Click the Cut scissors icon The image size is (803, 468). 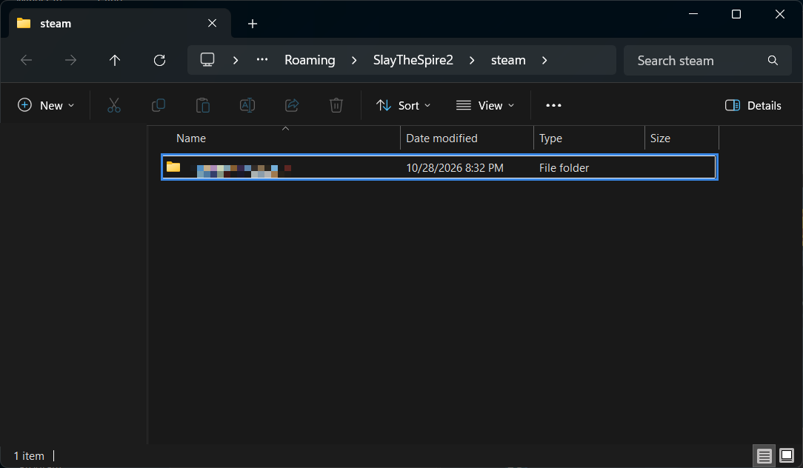tap(113, 105)
